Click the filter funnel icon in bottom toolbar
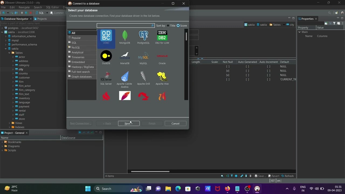 click(232, 176)
